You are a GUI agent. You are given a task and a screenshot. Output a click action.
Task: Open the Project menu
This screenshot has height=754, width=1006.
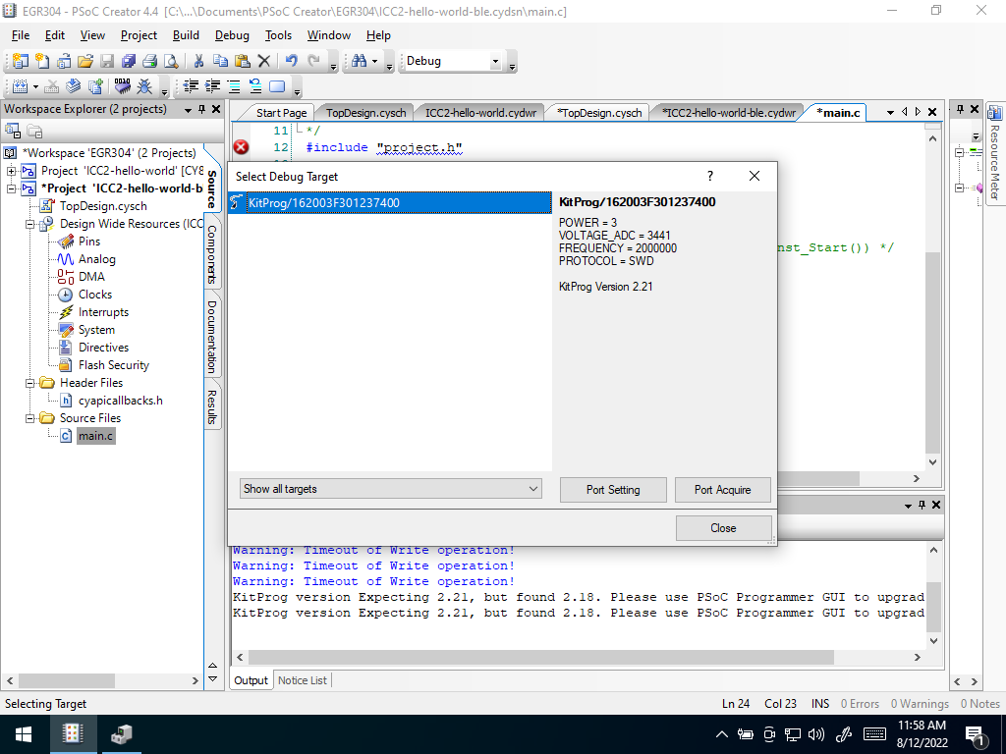pyautogui.click(x=139, y=35)
